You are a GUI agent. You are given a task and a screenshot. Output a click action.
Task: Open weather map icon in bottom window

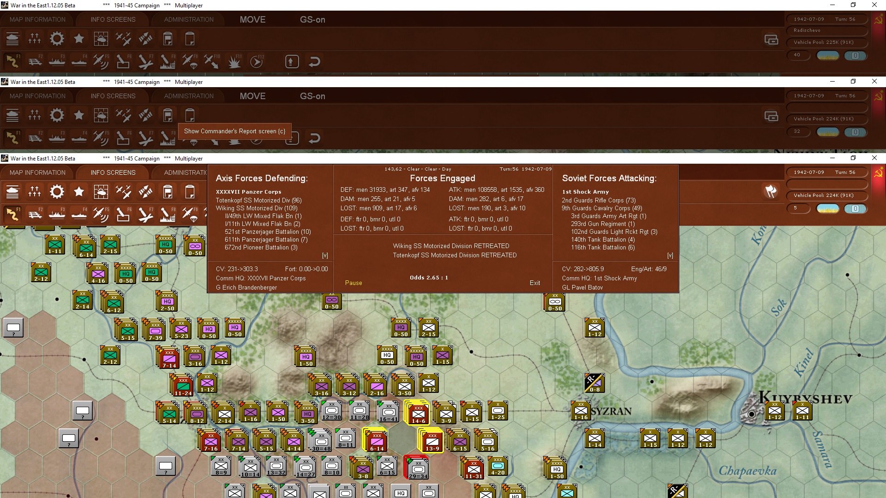(x=101, y=192)
